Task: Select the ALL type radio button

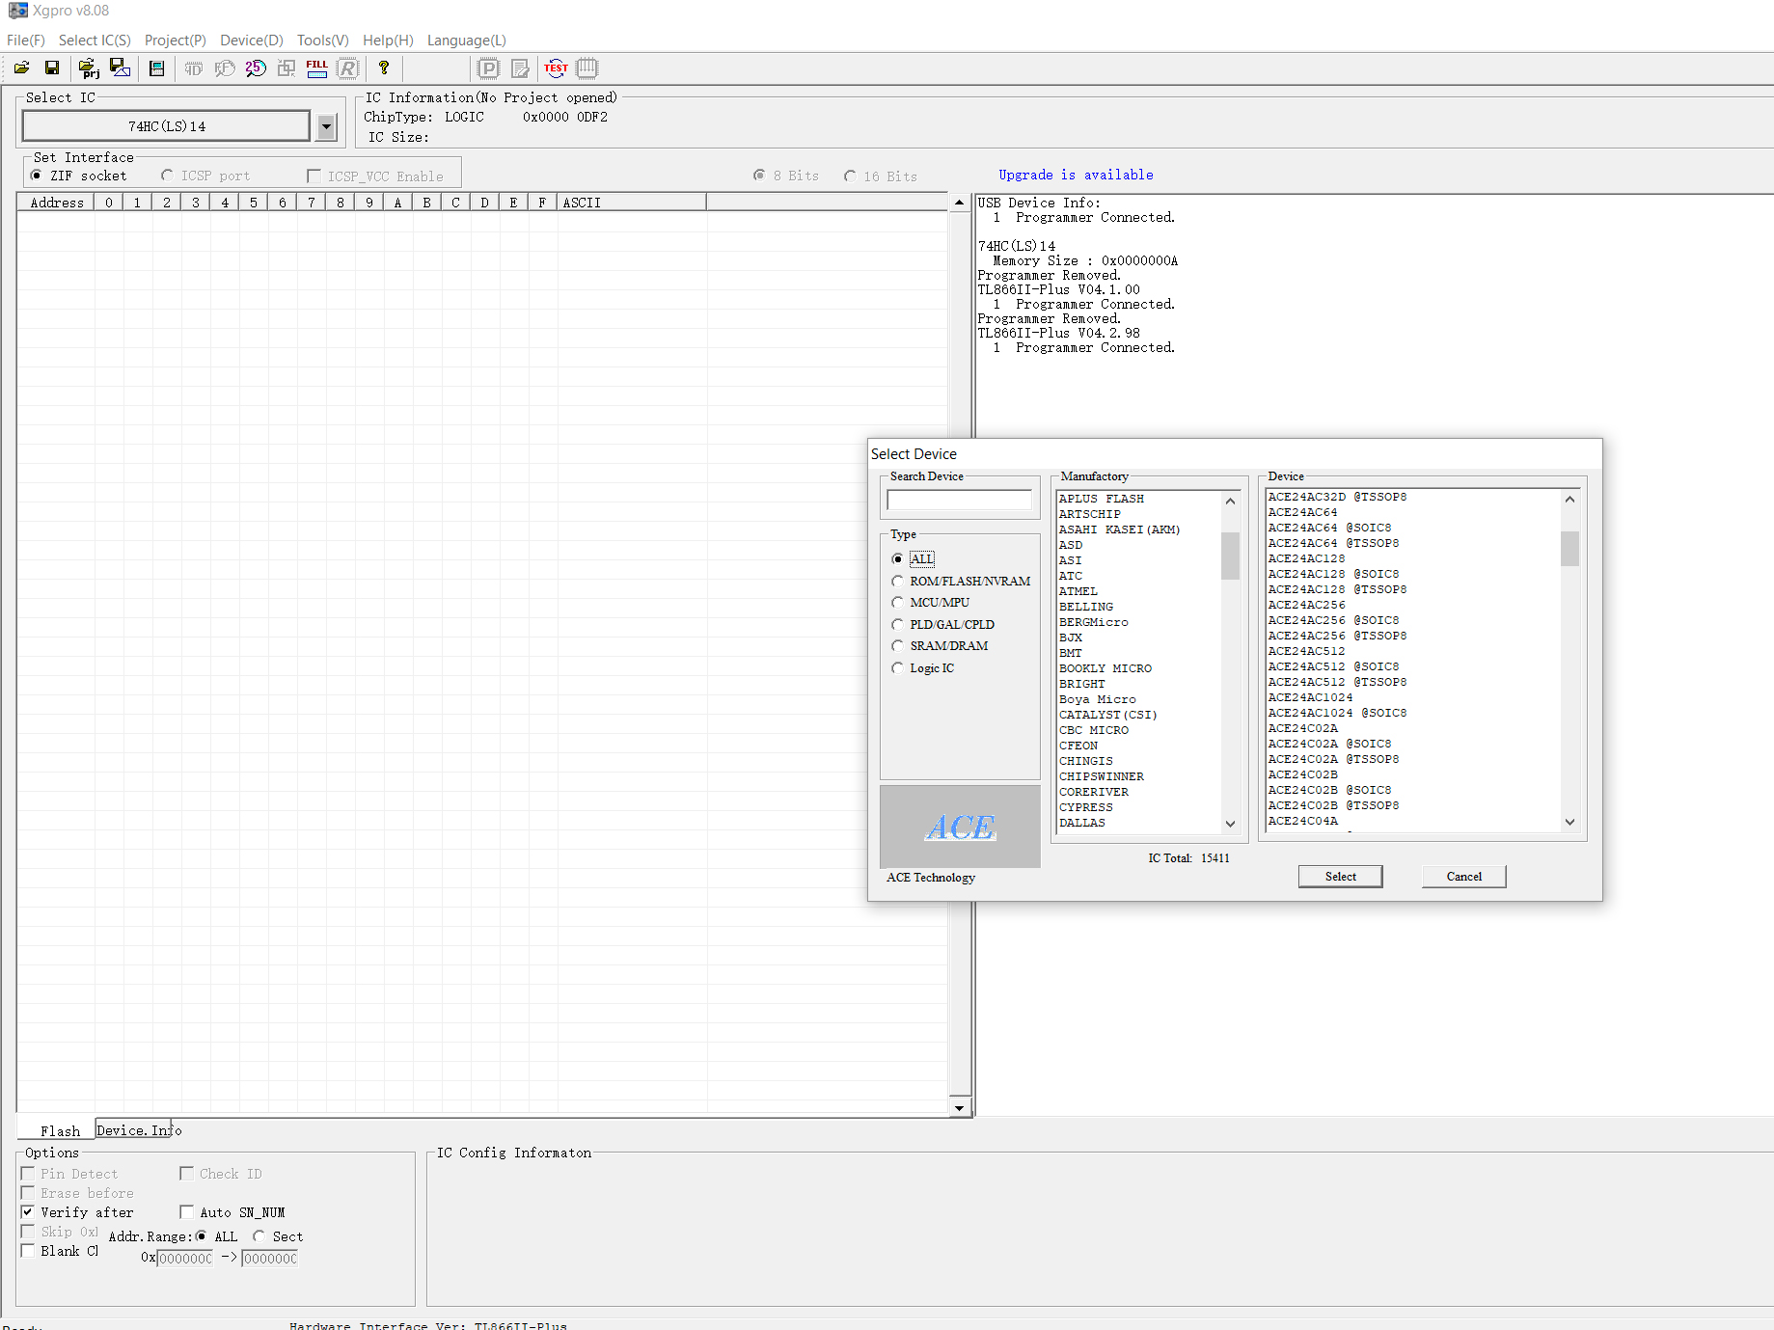Action: click(x=898, y=559)
